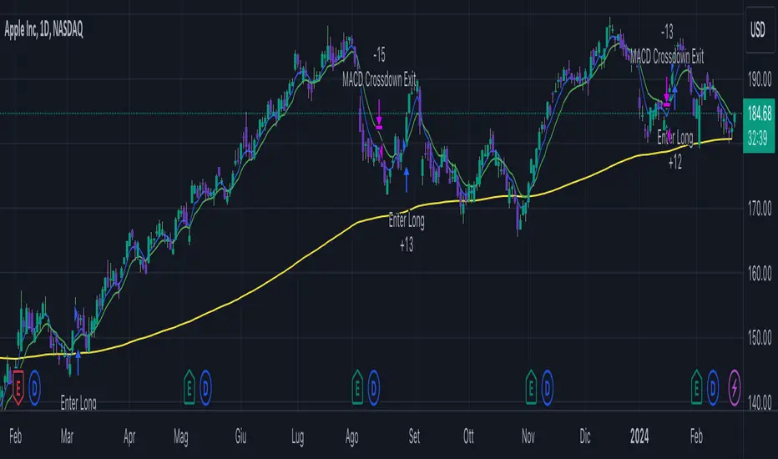Click the blue up arrow above Enter Long +13
Screen dimensions: 778x459
pos(407,179)
